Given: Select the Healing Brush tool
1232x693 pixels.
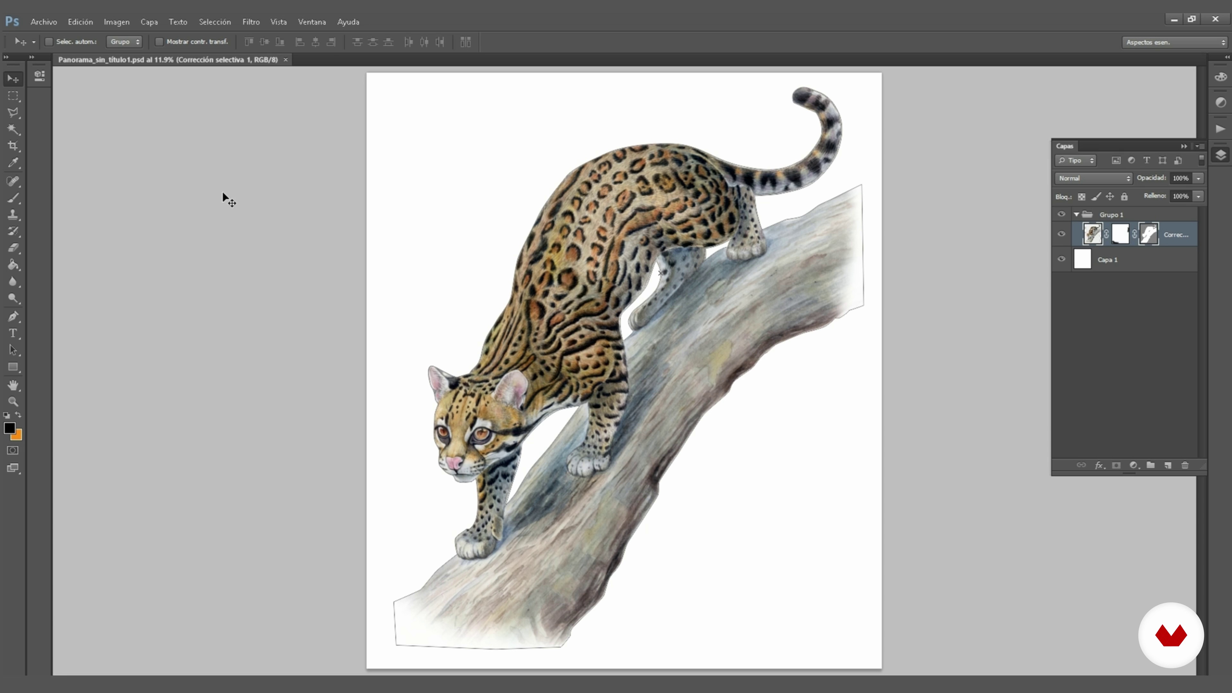Looking at the screenshot, I should (13, 181).
